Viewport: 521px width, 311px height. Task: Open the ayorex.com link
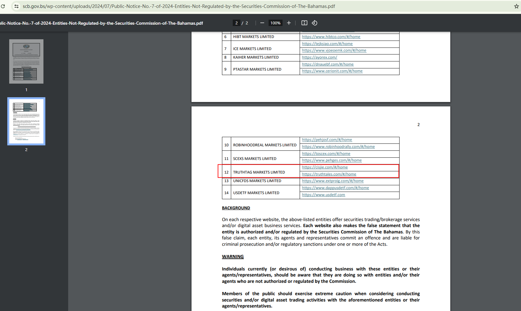pos(319,57)
